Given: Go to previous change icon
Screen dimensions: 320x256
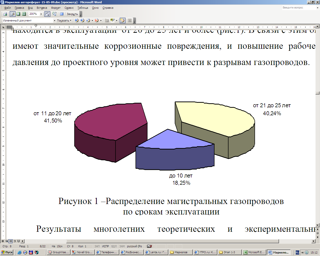Looking at the screenshot, I should (x=77, y=20).
